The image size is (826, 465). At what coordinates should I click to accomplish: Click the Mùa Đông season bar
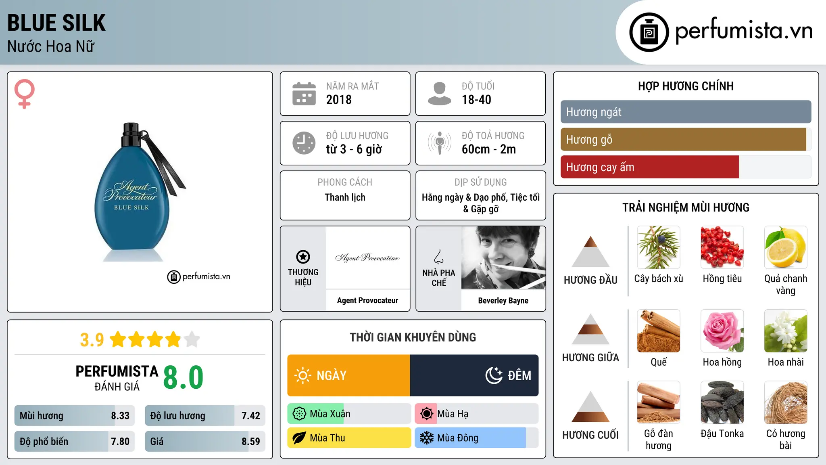(x=477, y=438)
